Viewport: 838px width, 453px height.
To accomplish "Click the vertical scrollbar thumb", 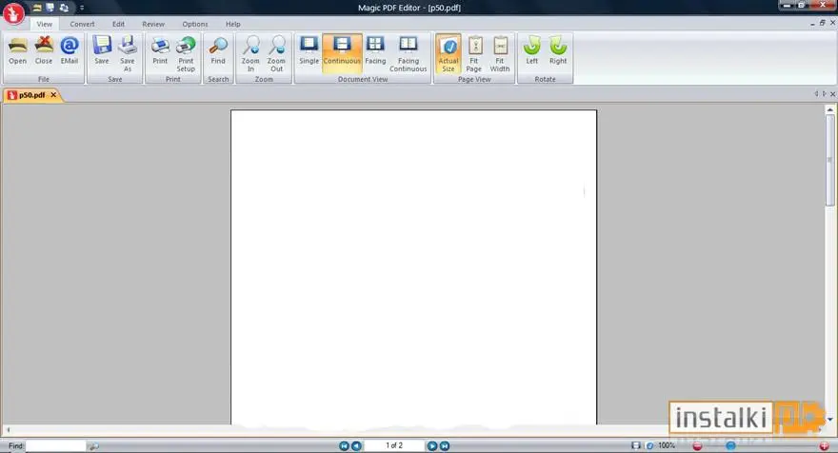I will pyautogui.click(x=830, y=160).
